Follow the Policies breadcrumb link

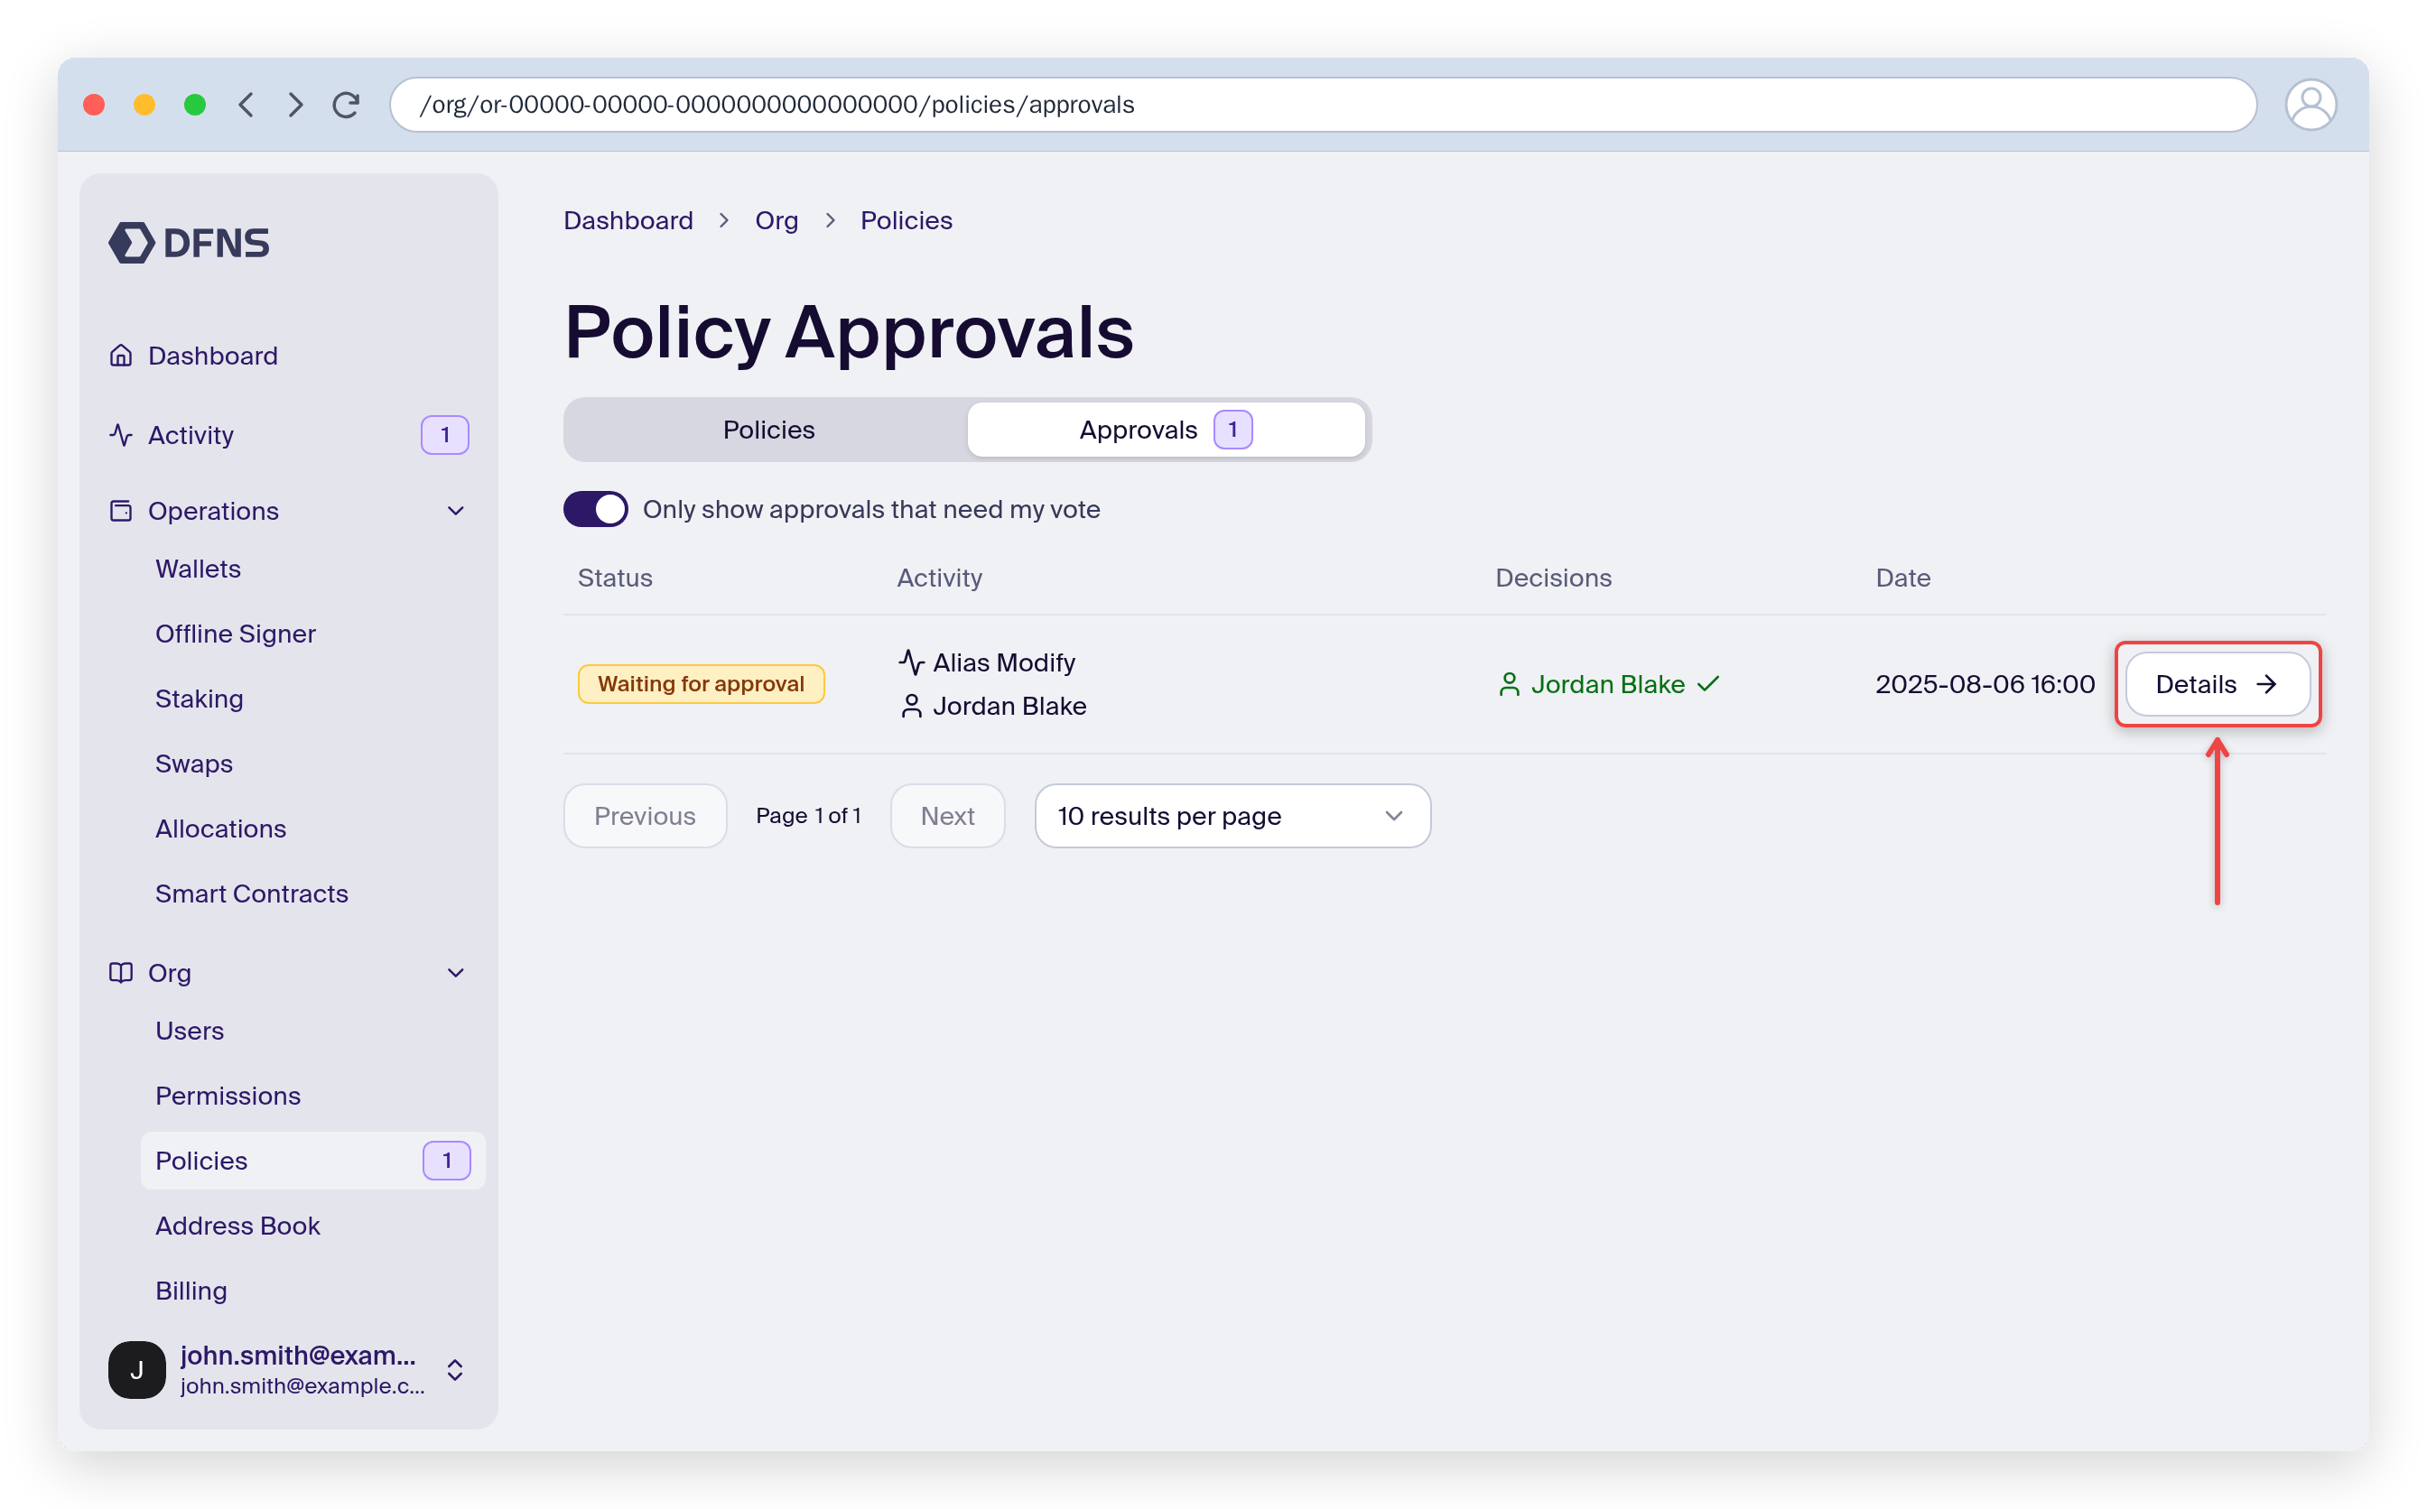point(906,220)
